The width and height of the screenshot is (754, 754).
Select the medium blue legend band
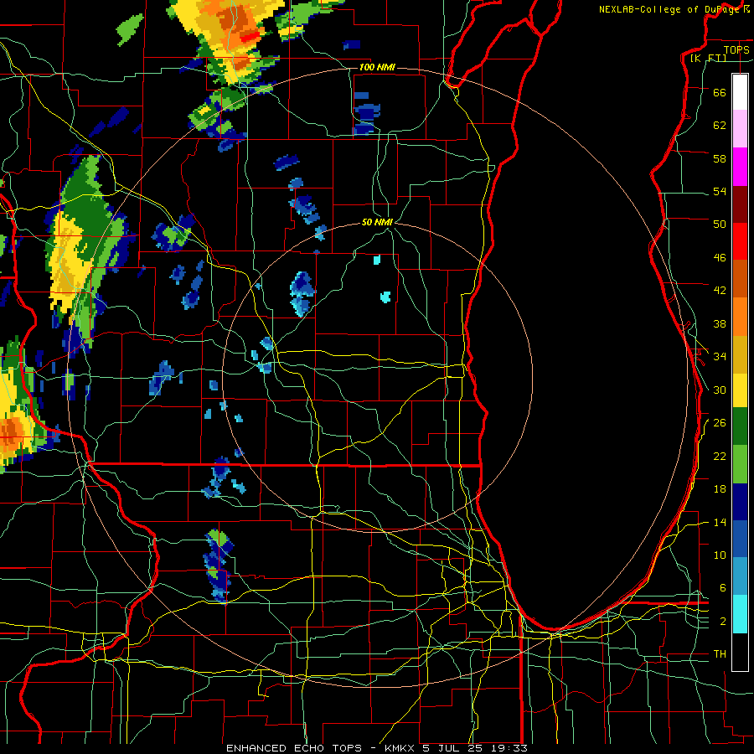point(740,539)
